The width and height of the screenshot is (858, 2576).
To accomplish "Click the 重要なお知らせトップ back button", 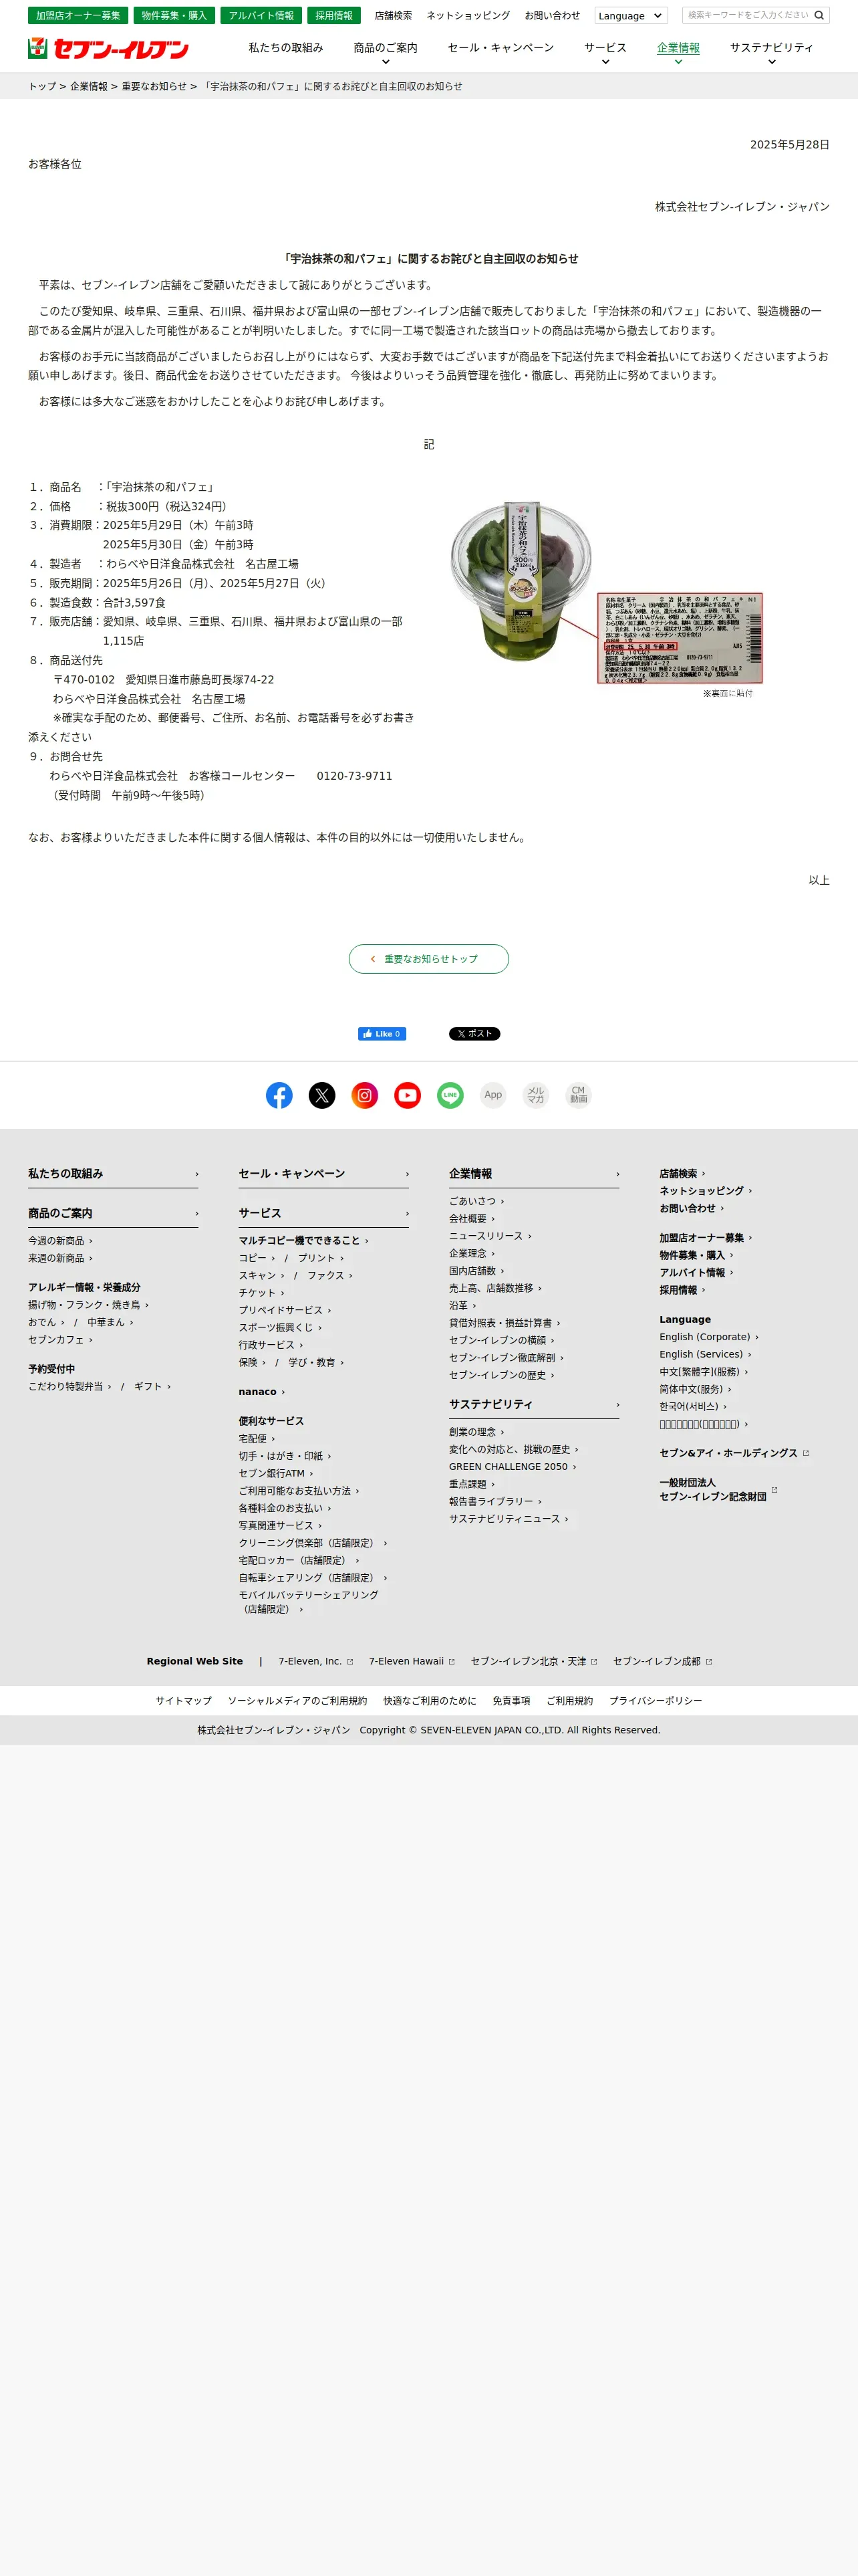I will (428, 959).
